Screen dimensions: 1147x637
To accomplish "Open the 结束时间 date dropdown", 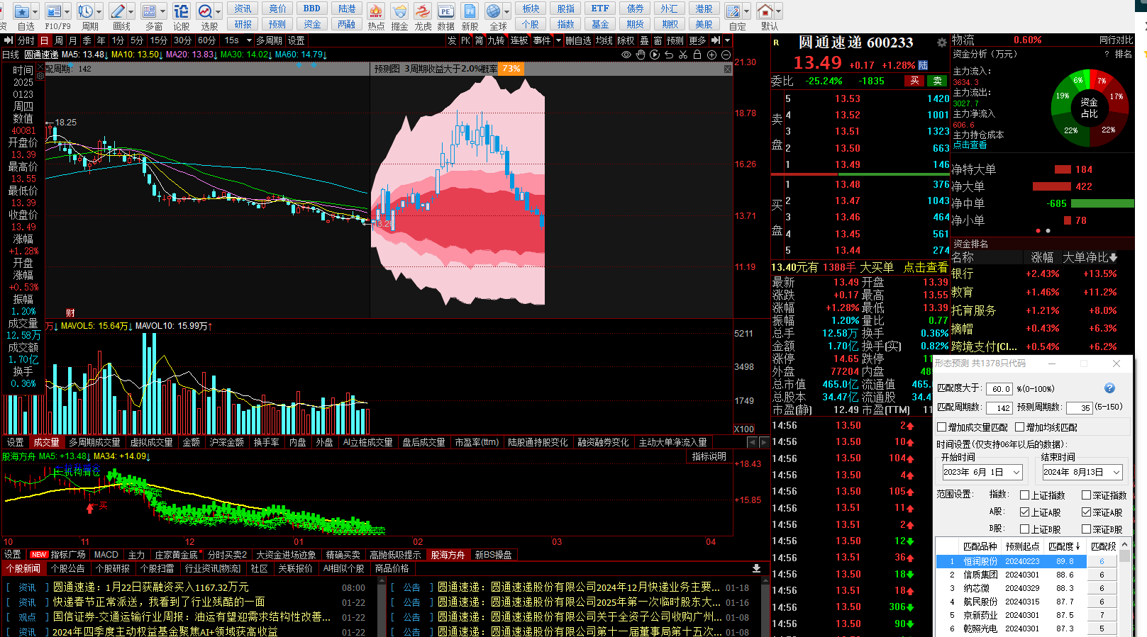I will point(1116,473).
